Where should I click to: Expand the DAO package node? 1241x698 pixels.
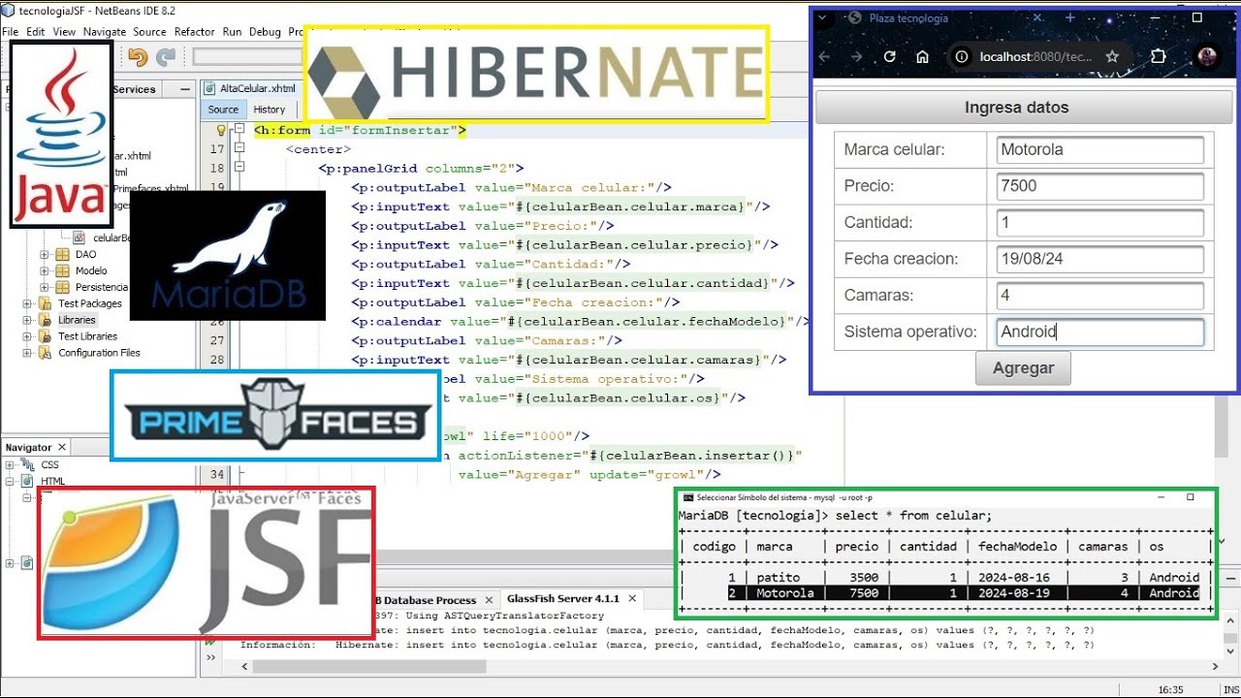(45, 254)
